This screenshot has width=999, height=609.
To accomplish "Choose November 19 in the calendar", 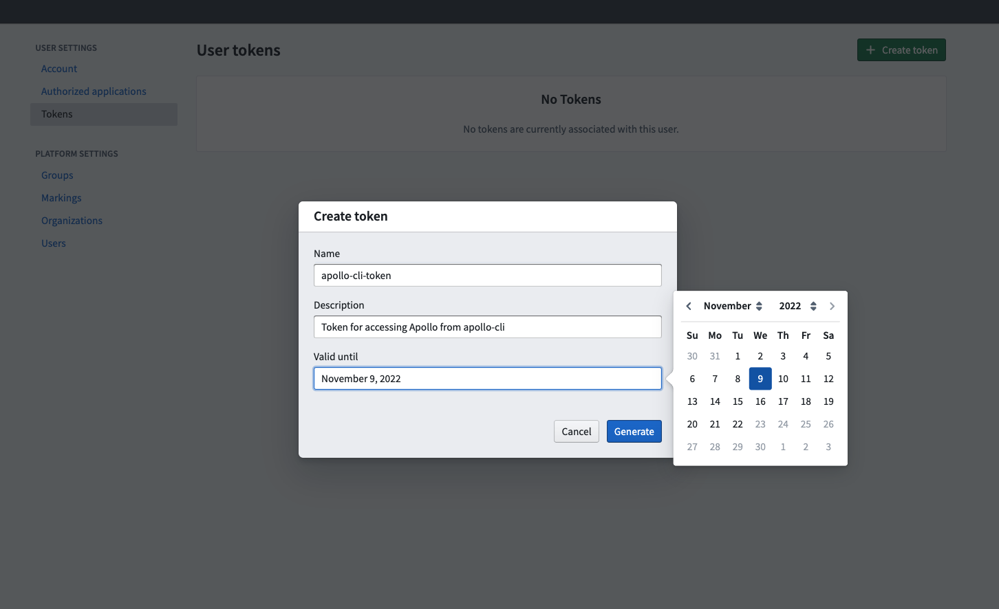I will click(x=828, y=401).
